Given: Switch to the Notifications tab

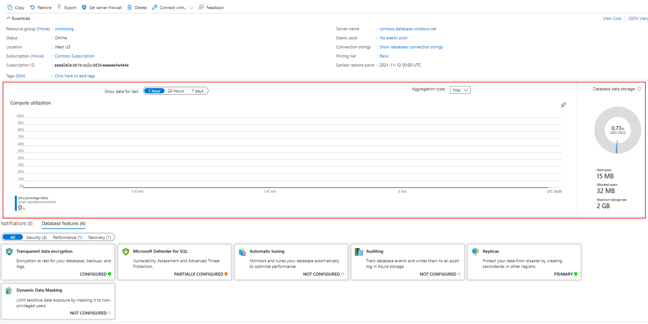Looking at the screenshot, I should 17,223.
